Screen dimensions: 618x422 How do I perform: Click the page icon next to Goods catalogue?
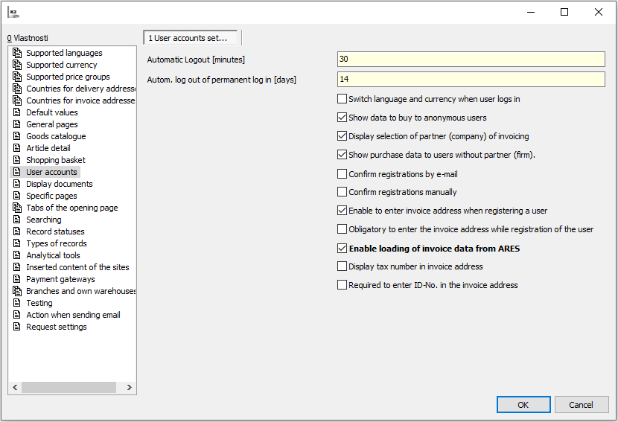(17, 136)
